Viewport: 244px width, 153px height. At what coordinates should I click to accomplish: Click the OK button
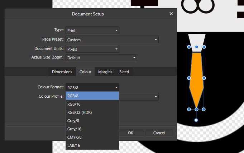click(130, 133)
